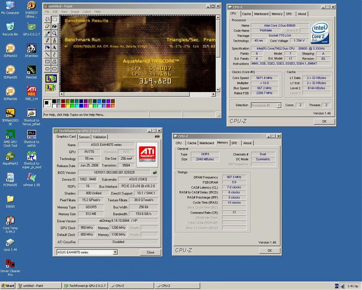
Task: Select the PCMark05 desktop icon
Action: (10, 179)
